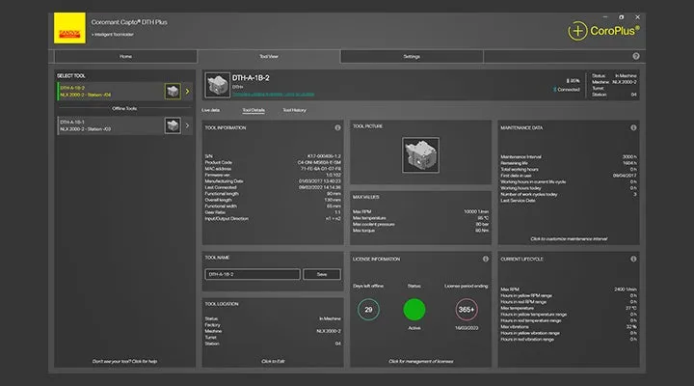Image resolution: width=694 pixels, height=386 pixels.
Task: Click the 'Total working hours' row
Action: [569, 169]
